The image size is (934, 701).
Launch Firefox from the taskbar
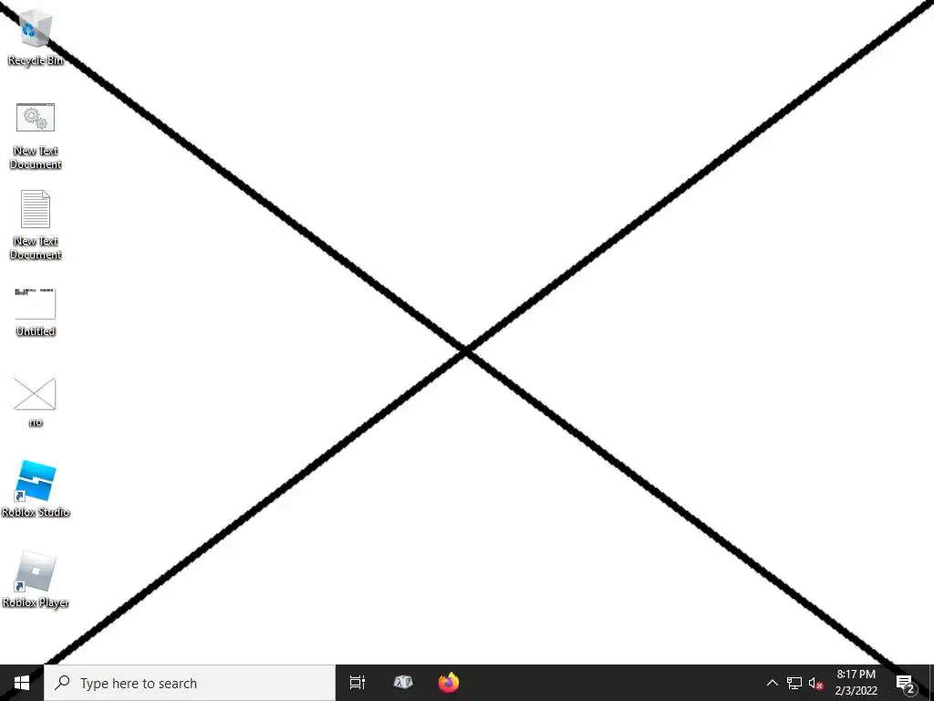coord(449,683)
